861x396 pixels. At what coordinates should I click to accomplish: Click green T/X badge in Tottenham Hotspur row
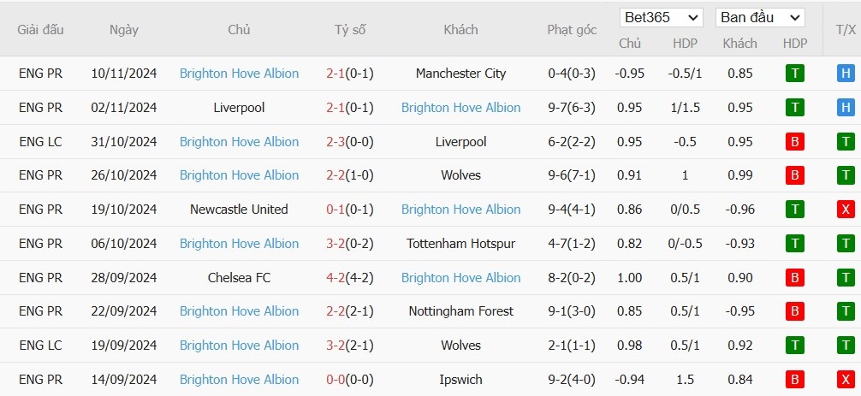[x=846, y=244]
